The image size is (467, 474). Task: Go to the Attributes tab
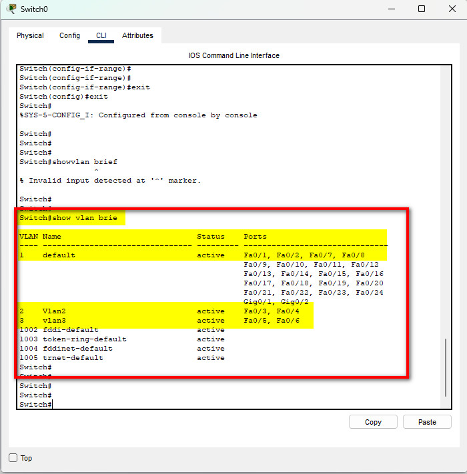pyautogui.click(x=137, y=36)
